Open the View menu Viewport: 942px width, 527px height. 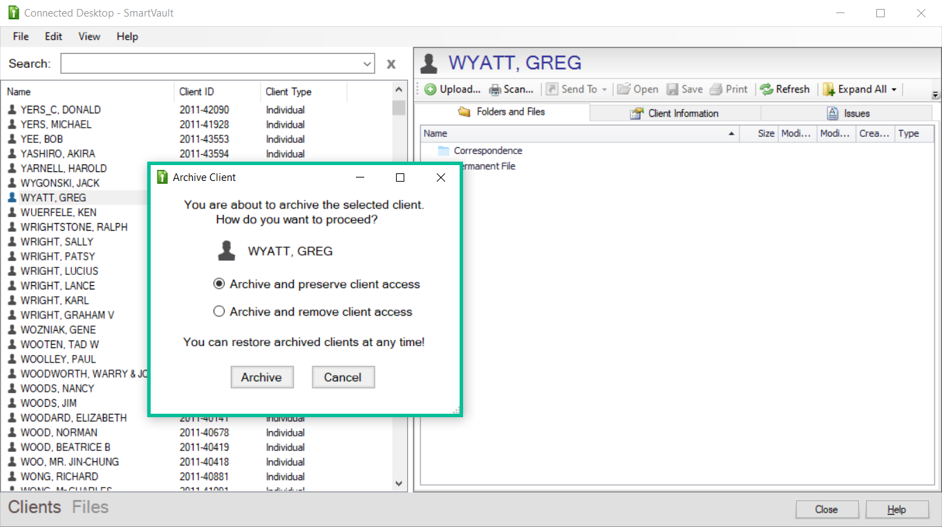click(89, 37)
